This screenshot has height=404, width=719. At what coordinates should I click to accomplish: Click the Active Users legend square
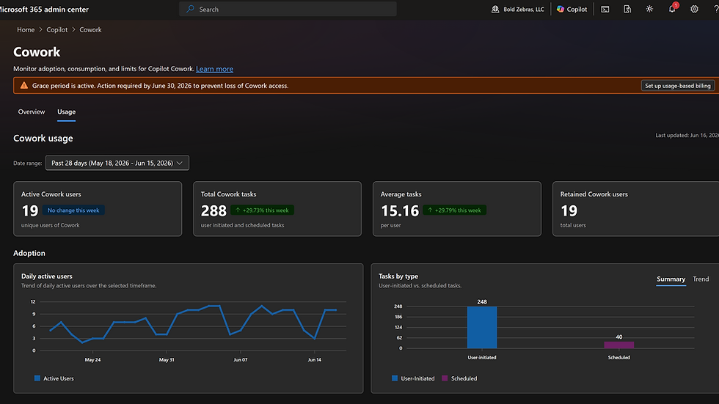[x=37, y=378]
